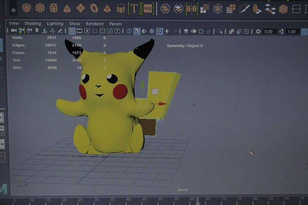Create a polygon torus from the shelf

click(x=94, y=8)
